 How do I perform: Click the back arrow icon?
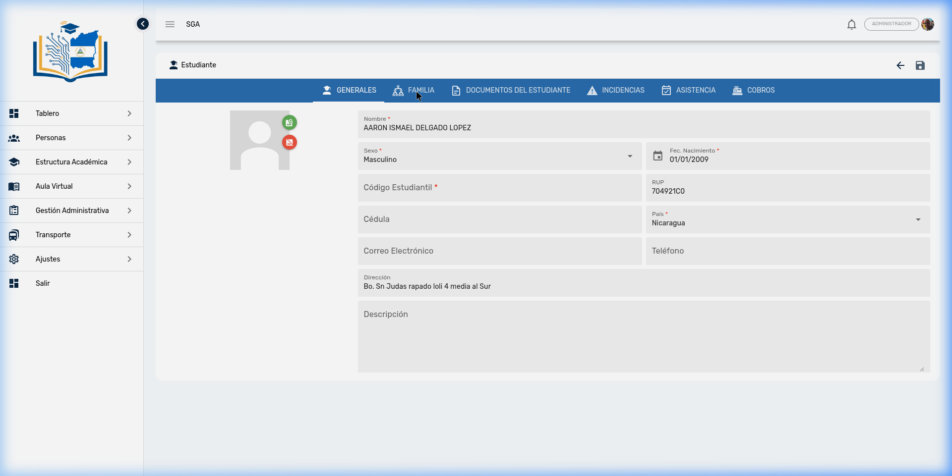[900, 65]
